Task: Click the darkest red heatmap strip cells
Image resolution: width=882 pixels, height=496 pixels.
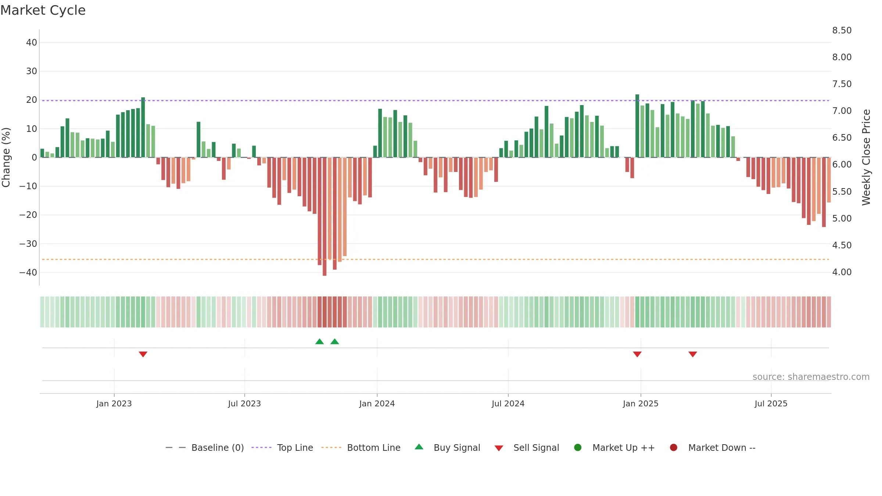Action: point(332,312)
